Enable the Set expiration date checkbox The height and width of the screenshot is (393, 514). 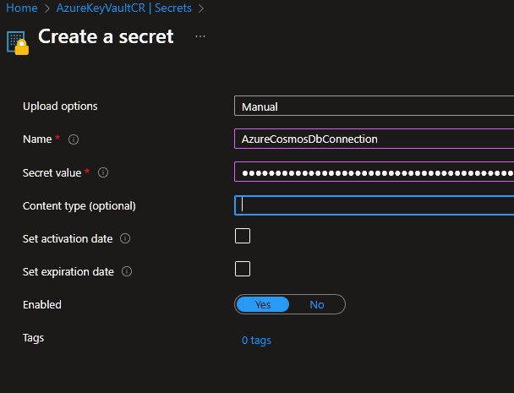coord(243,269)
